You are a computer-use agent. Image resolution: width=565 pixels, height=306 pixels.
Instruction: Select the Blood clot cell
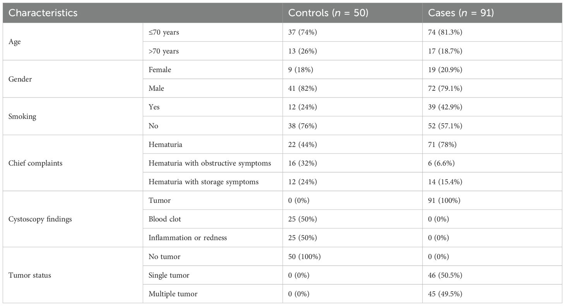165,219
